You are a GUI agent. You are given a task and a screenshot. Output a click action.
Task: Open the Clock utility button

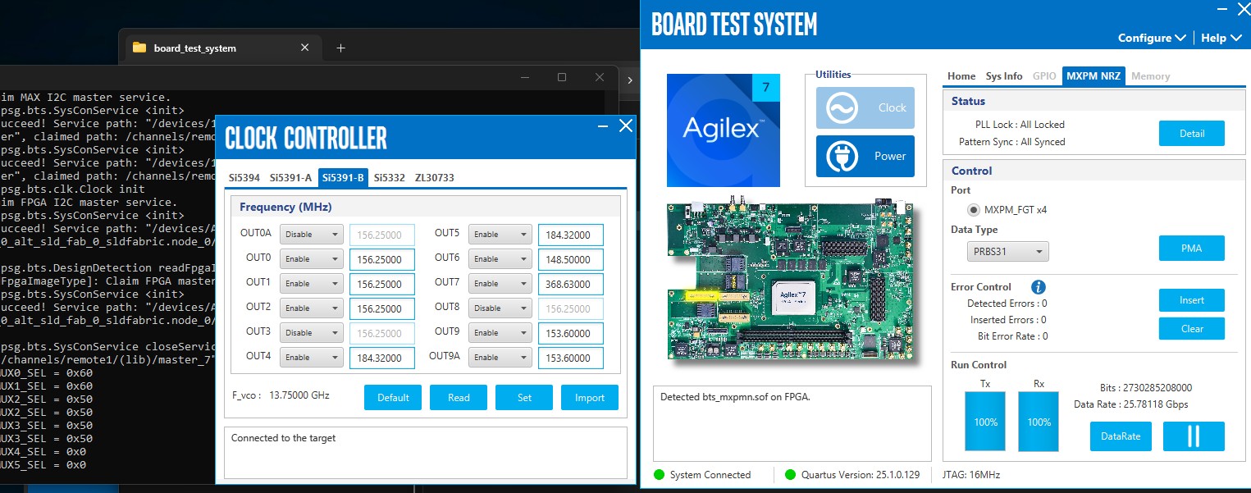865,107
